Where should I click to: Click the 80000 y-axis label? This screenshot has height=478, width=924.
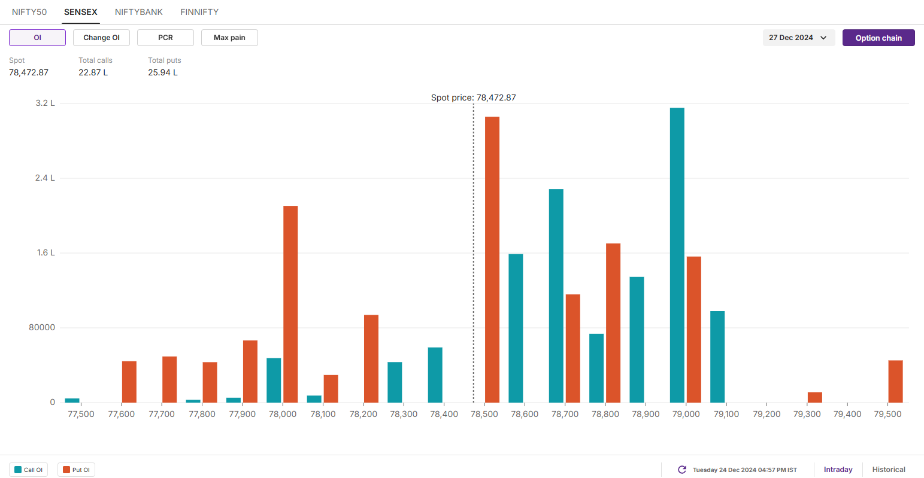click(42, 327)
